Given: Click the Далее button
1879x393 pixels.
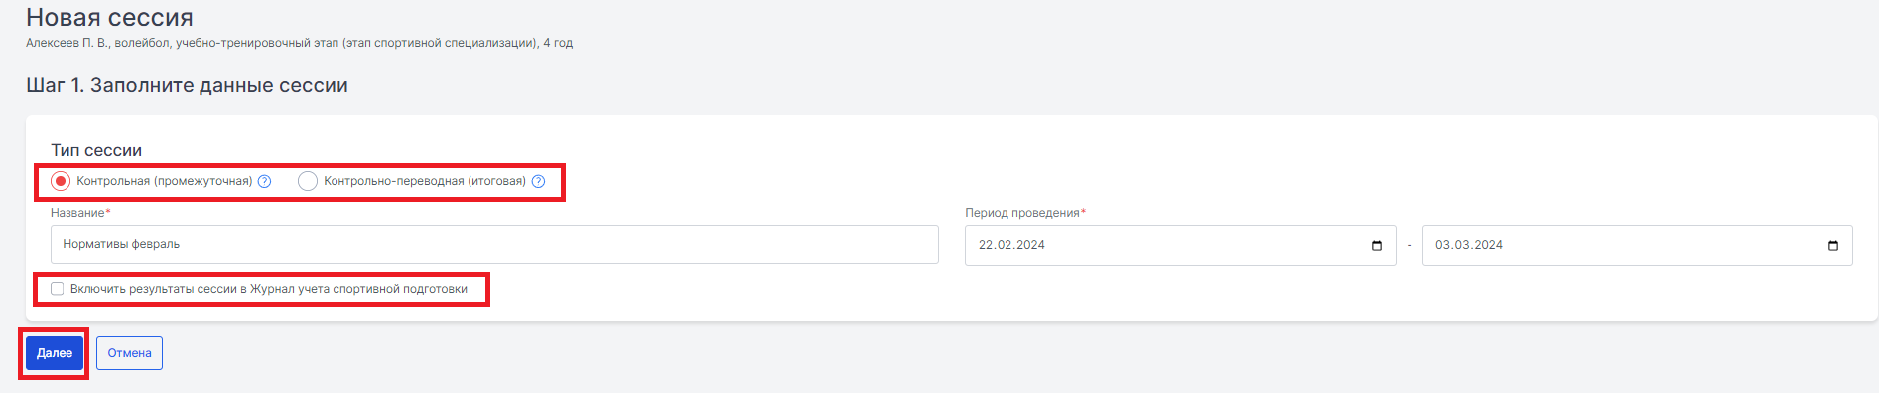Looking at the screenshot, I should (x=55, y=353).
